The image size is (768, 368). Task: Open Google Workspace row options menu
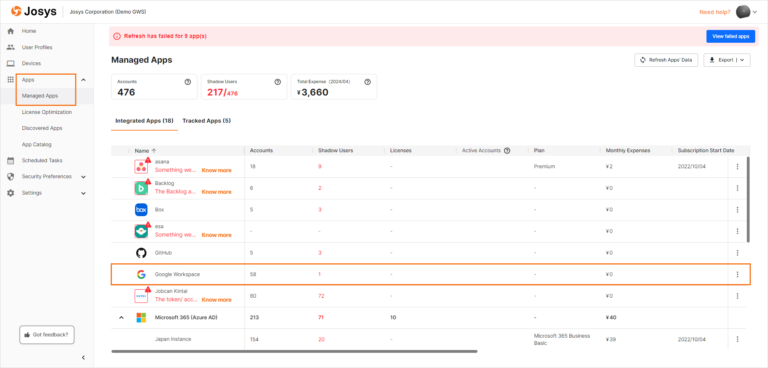[x=738, y=275]
